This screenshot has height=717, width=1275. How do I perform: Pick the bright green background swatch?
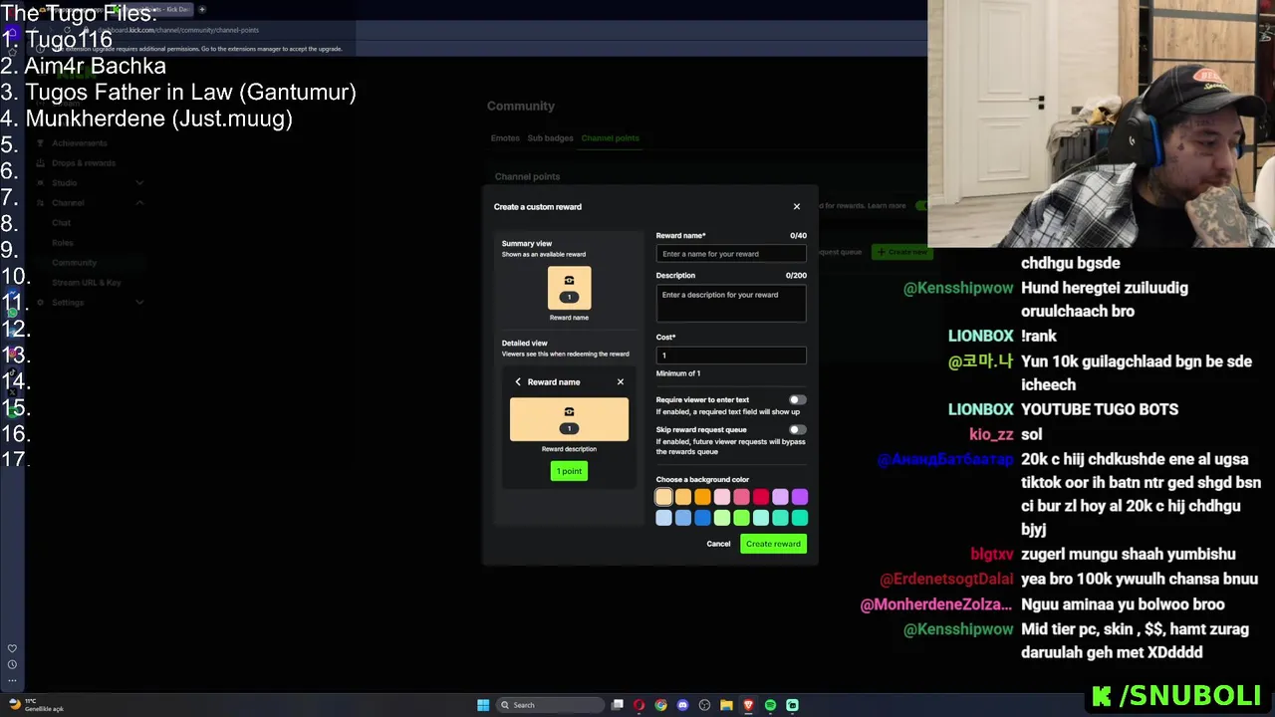coord(741,518)
